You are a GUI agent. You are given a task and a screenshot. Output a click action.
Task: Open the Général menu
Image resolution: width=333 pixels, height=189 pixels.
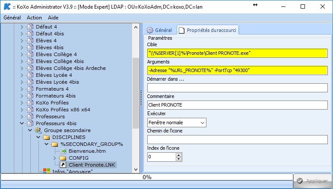click(12, 18)
